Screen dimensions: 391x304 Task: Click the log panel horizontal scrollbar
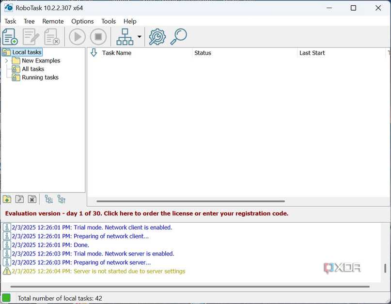tap(190, 287)
